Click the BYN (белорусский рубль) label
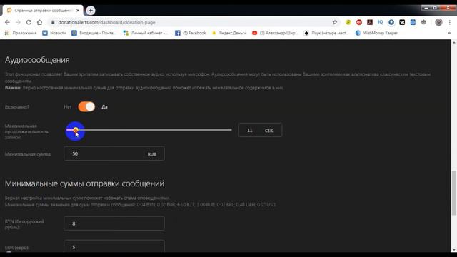This screenshot has width=457, height=257. pos(24,224)
